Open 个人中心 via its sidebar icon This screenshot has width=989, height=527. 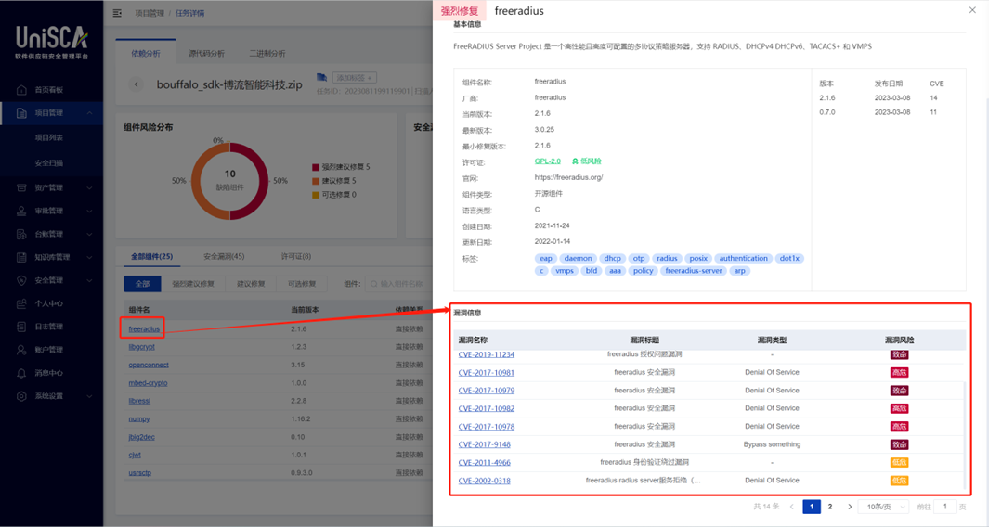pos(21,303)
